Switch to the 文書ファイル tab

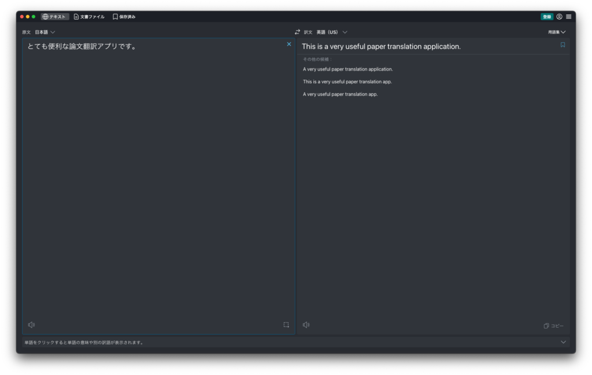89,17
